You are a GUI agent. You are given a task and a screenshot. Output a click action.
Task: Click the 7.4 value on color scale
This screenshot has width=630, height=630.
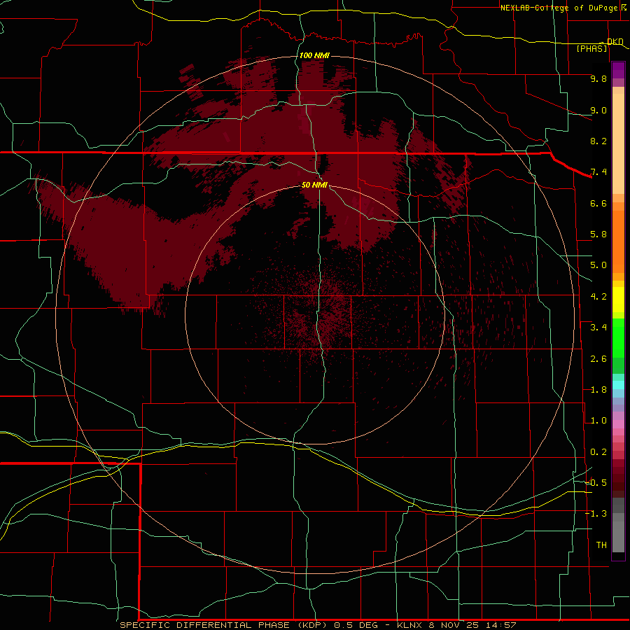pos(598,172)
